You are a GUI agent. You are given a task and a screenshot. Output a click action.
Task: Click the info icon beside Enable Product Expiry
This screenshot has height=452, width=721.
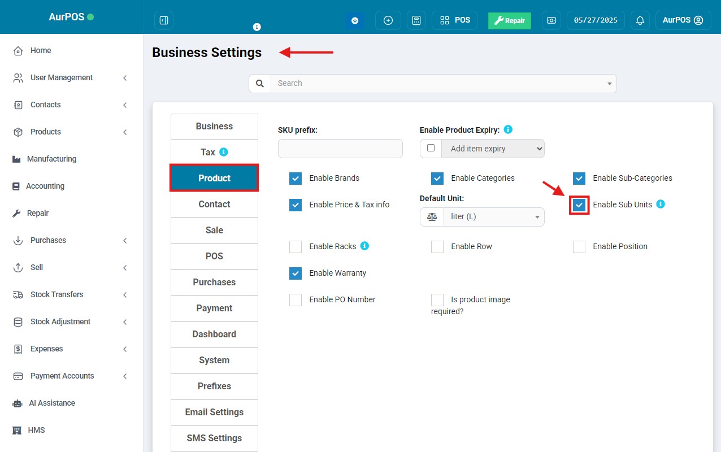(x=508, y=129)
